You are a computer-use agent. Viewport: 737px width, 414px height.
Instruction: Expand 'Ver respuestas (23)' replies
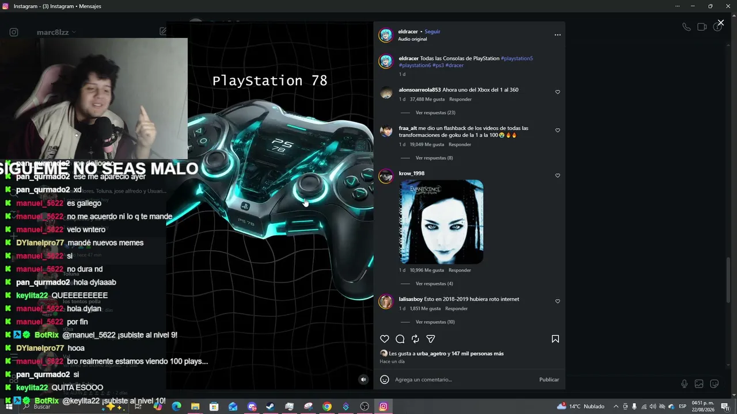coord(435,113)
